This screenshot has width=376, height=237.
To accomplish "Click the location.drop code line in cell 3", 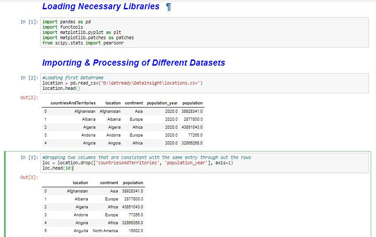I will pos(137,163).
